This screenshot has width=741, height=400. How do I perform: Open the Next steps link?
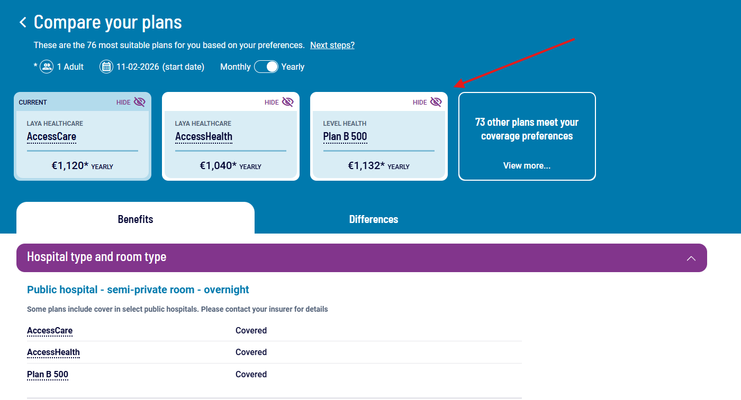point(332,45)
